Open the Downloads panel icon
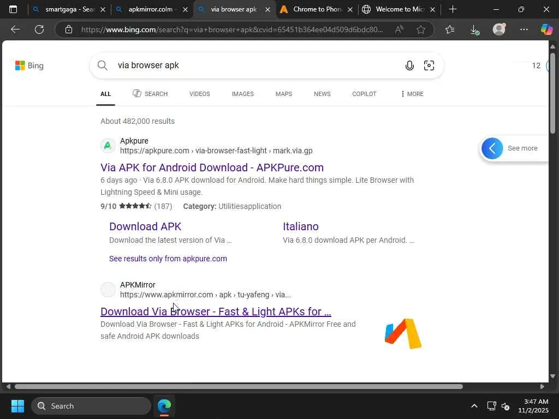Viewport: 559px width, 419px height. coord(474,29)
